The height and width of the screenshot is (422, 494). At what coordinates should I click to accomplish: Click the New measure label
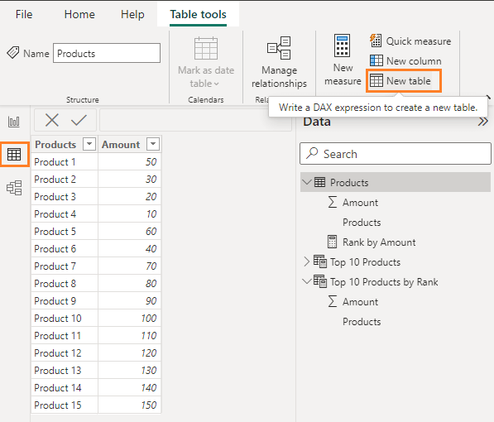pos(343,74)
